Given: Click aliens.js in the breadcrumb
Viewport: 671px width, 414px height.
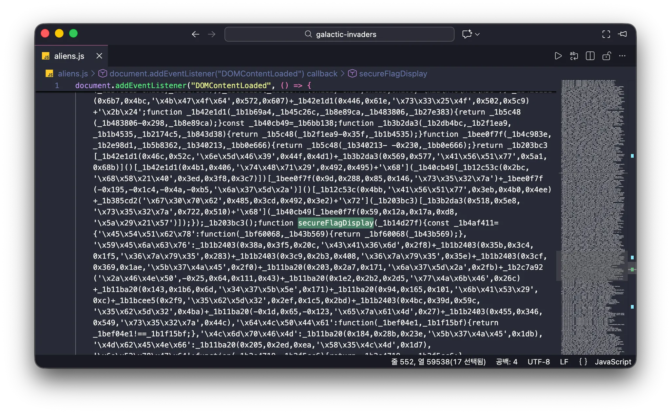Looking at the screenshot, I should pos(72,74).
